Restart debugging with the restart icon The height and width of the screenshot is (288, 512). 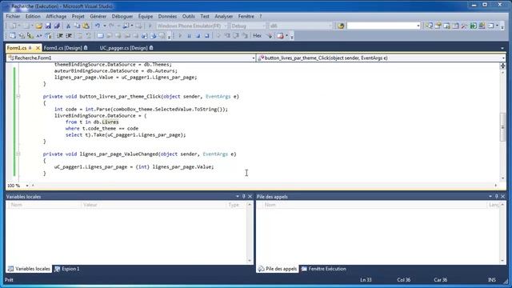206,36
